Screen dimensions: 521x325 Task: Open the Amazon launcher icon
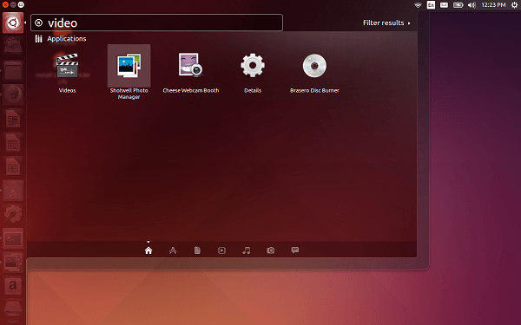tap(13, 286)
